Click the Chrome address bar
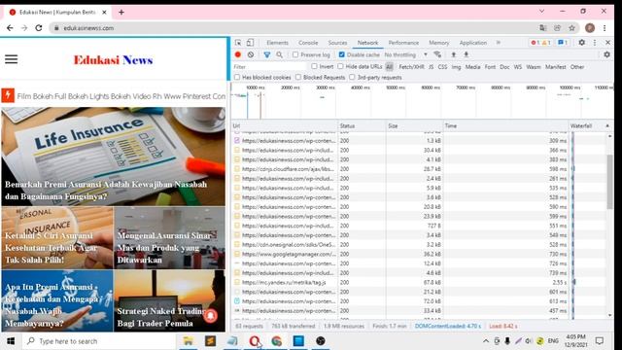The height and width of the screenshot is (350, 622). (x=294, y=28)
